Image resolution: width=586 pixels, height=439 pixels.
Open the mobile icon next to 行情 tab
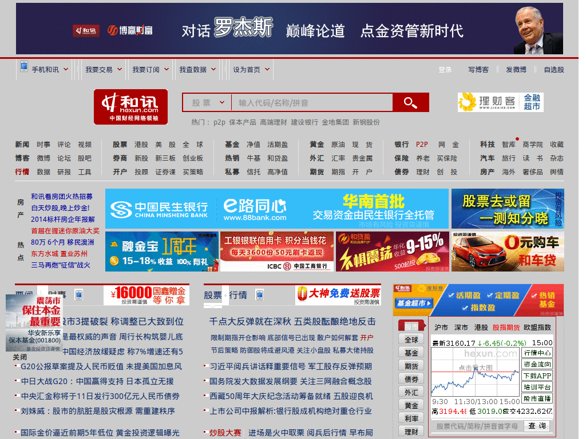pos(260,296)
